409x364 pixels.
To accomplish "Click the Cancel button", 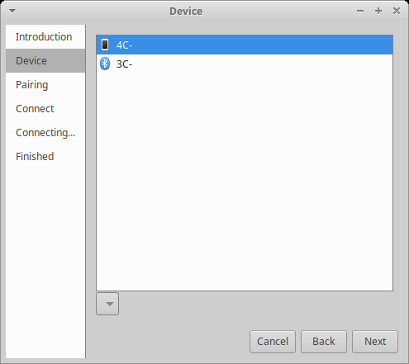I will [x=273, y=342].
